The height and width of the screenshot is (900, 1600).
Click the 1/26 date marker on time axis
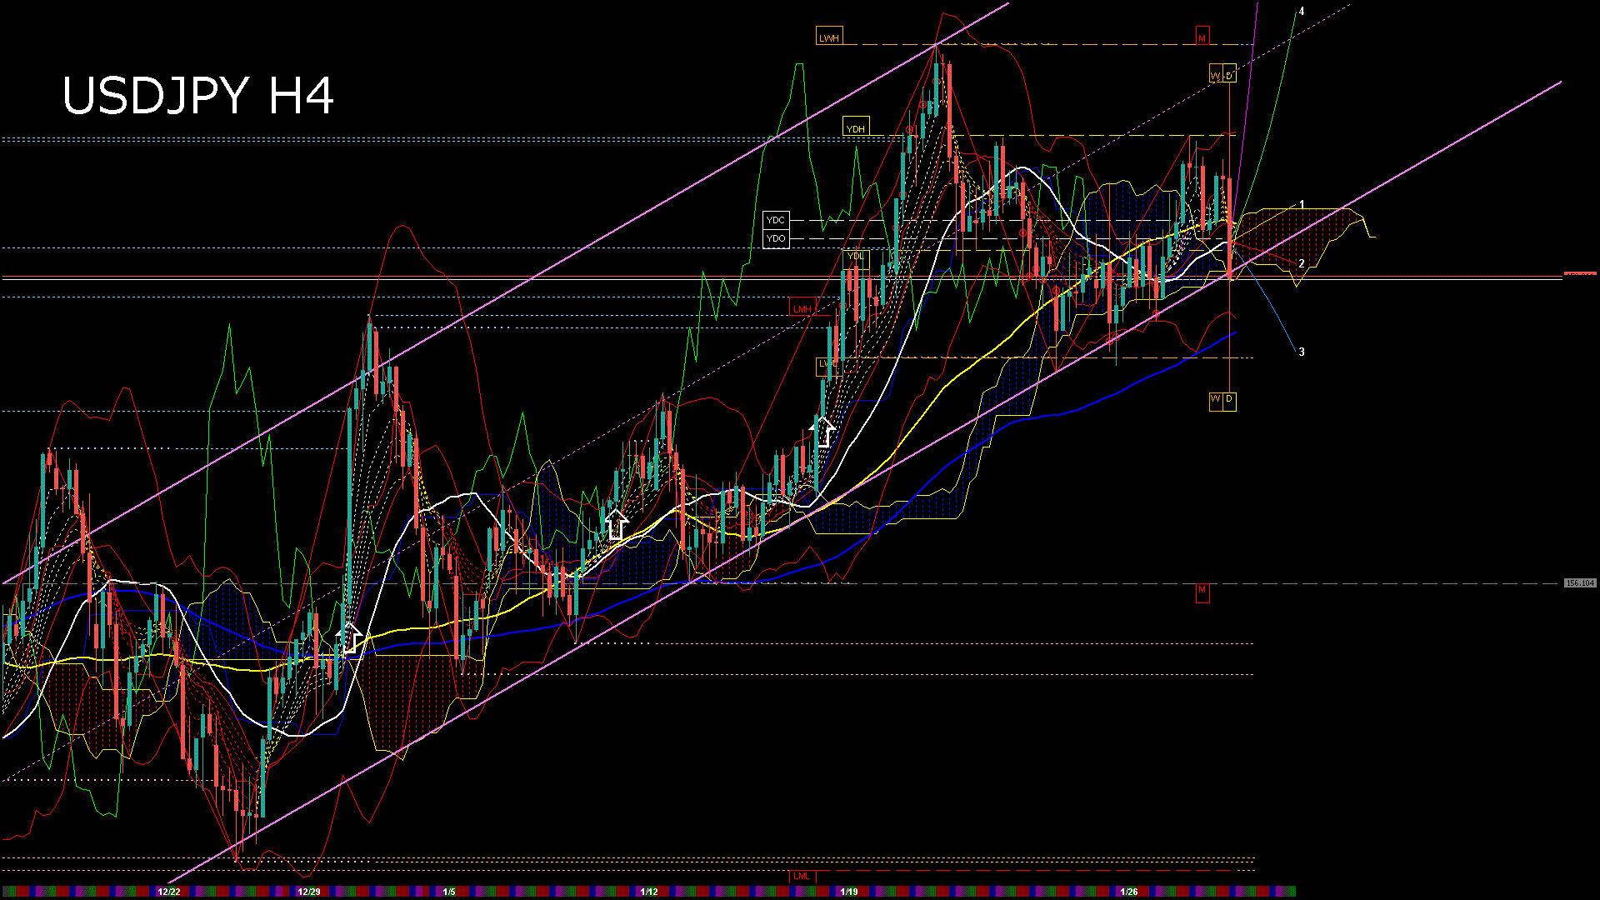click(1129, 892)
